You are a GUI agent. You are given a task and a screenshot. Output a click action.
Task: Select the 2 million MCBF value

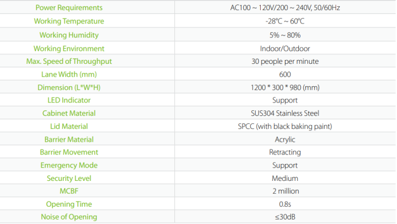pyautogui.click(x=285, y=191)
